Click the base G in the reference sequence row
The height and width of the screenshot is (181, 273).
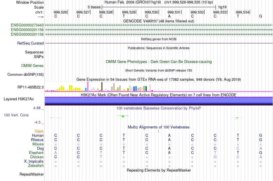260,16
